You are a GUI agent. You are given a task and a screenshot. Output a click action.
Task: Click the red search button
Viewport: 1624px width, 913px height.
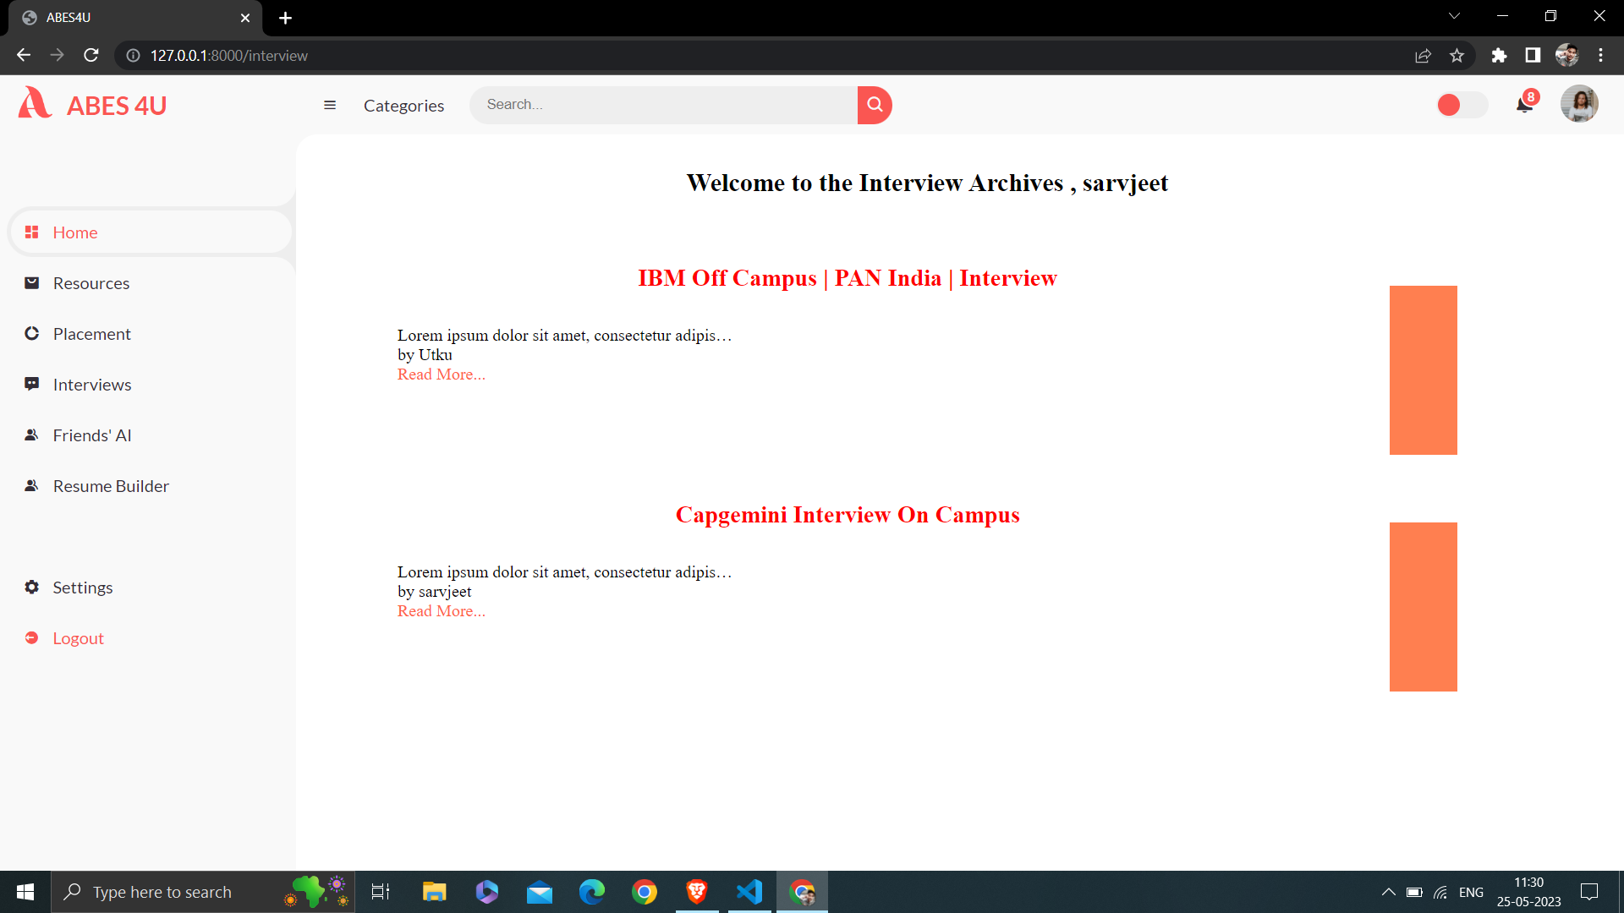click(x=875, y=104)
